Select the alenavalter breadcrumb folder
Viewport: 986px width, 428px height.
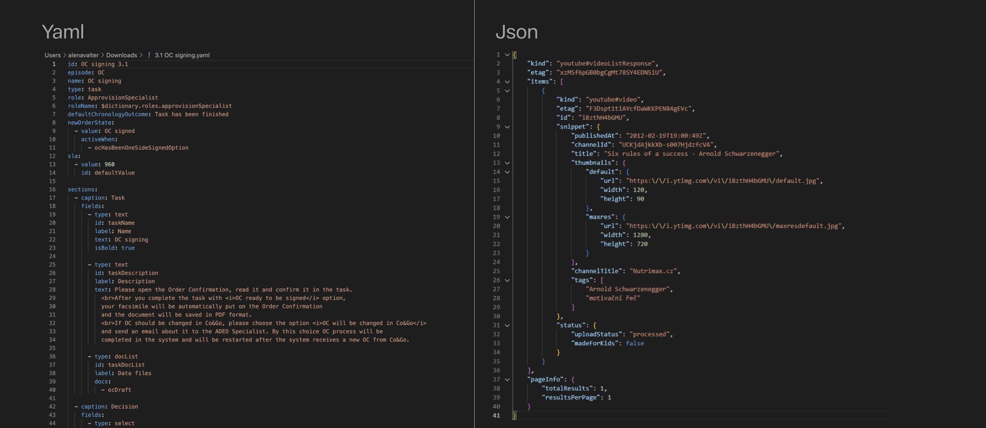pos(83,55)
